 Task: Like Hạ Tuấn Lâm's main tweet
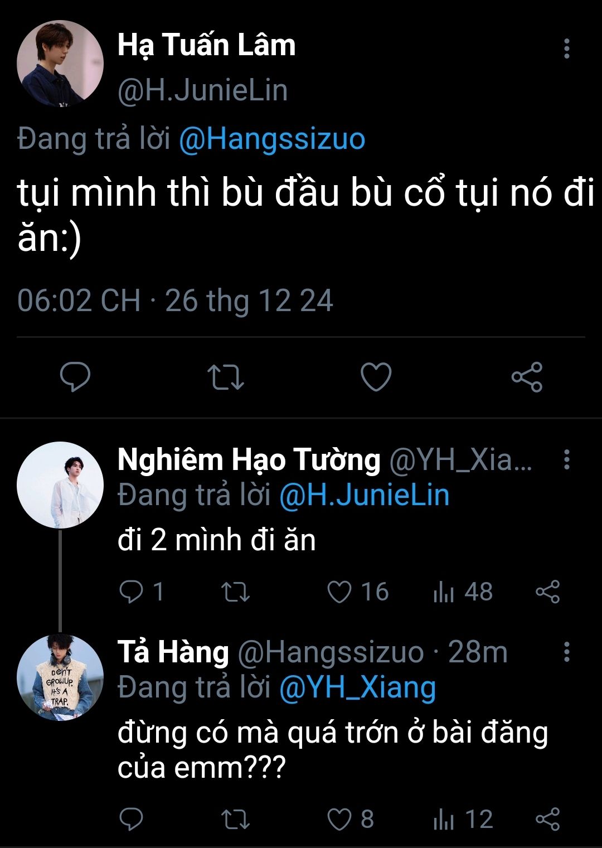(376, 377)
